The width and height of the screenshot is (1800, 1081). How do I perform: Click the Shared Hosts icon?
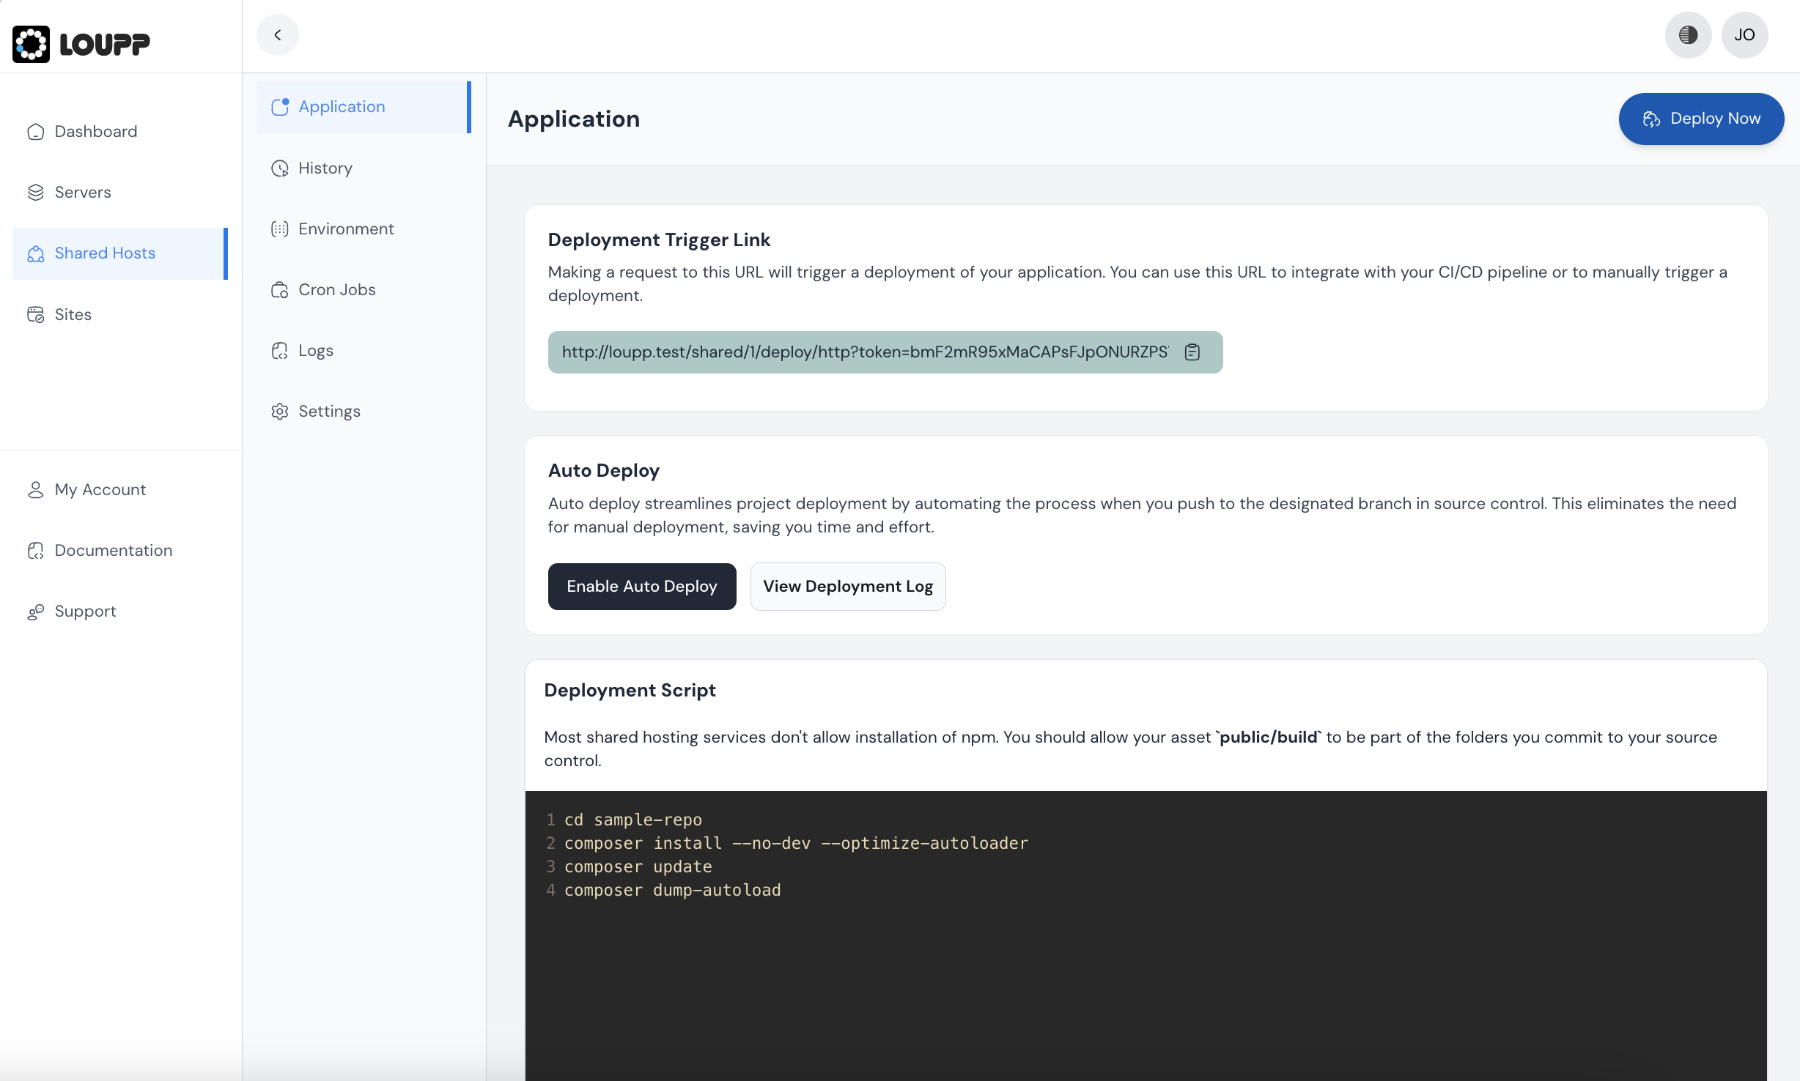pos(35,253)
